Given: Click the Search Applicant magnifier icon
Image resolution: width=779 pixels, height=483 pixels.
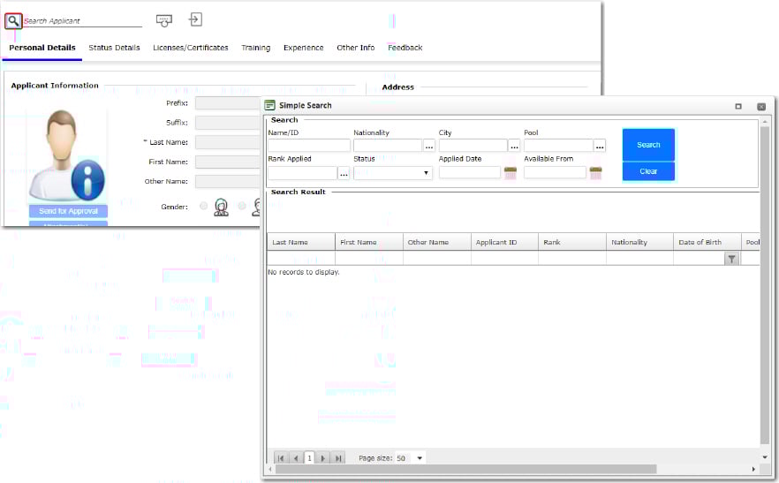Looking at the screenshot, I should (12, 20).
